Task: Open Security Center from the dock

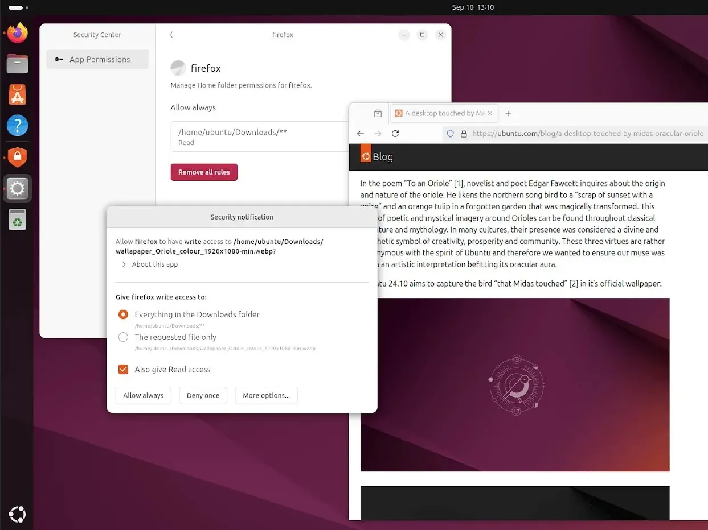Action: tap(17, 157)
